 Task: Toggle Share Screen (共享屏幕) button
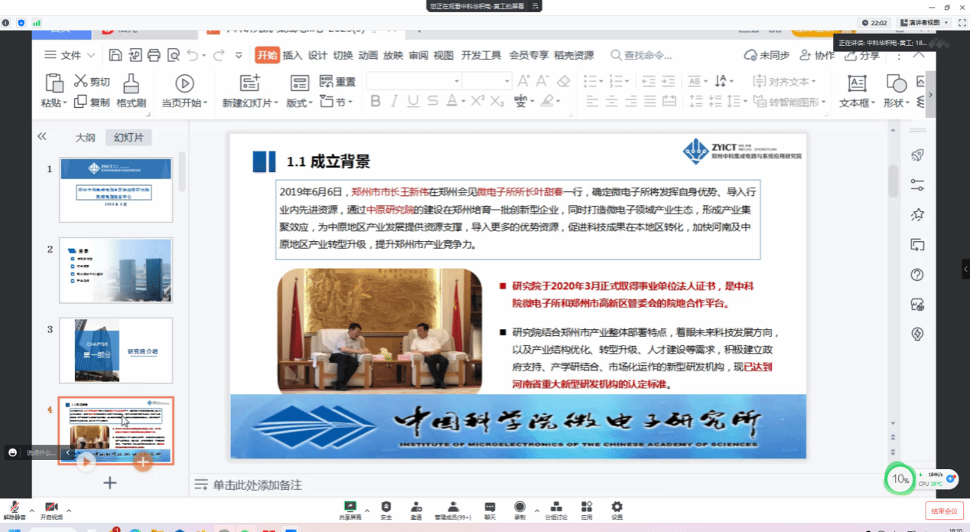[350, 507]
